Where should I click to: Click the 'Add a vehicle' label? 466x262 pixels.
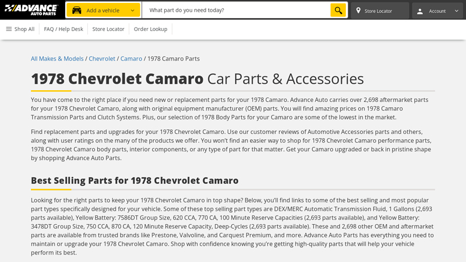pos(103,10)
